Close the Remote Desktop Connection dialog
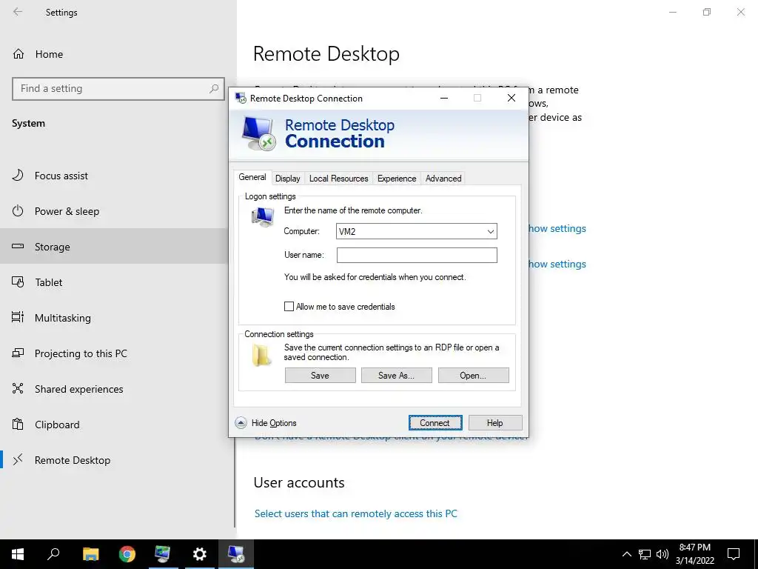 (512, 98)
